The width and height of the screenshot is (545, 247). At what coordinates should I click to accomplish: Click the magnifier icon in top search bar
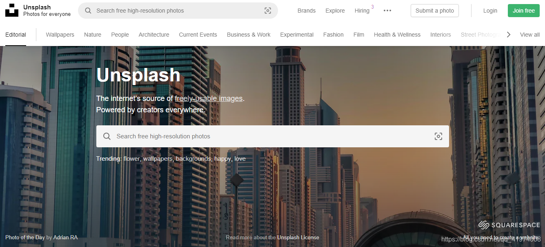point(88,11)
